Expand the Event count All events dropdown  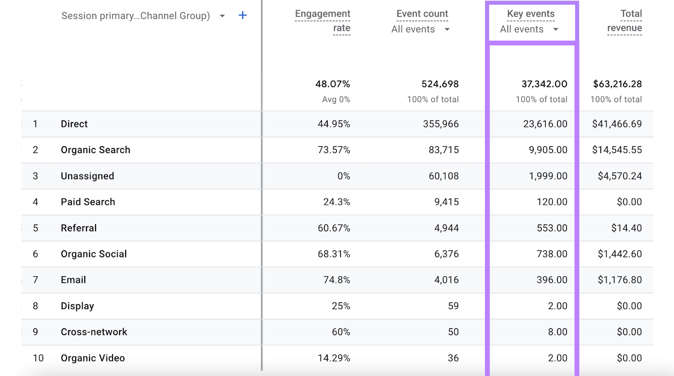click(x=447, y=29)
